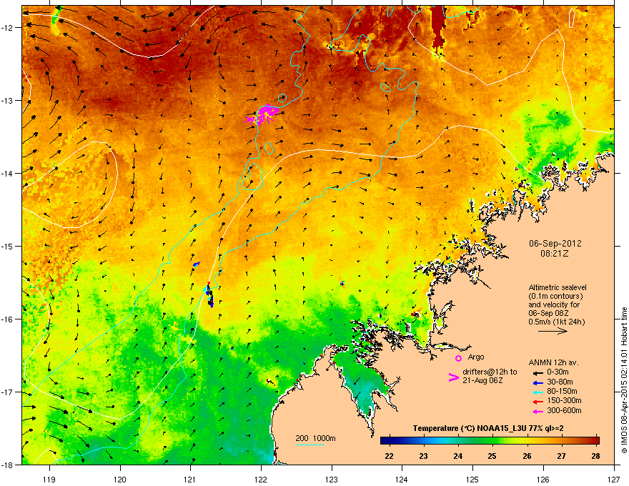The width and height of the screenshot is (629, 486).
Task: Click the longitude axis label 127
Action: [x=614, y=479]
